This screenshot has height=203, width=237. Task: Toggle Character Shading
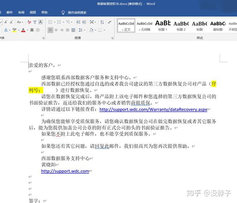pyautogui.click(x=32, y=30)
